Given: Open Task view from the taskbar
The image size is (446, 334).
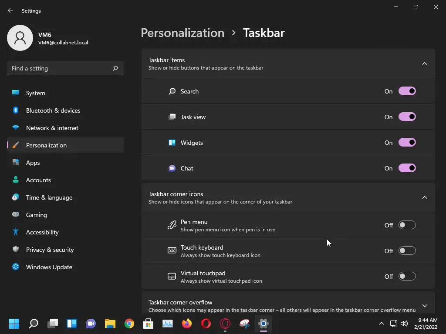Looking at the screenshot, I should click(53, 324).
